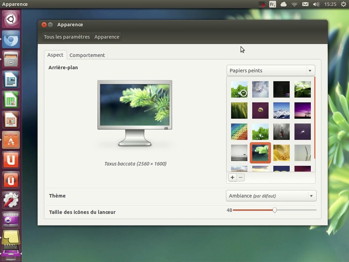Select the green grass blades wallpaper
Image resolution: width=349 pixels, height=262 pixels.
coord(239,111)
